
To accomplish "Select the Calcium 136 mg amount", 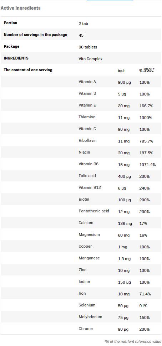I will tap(125, 223).
